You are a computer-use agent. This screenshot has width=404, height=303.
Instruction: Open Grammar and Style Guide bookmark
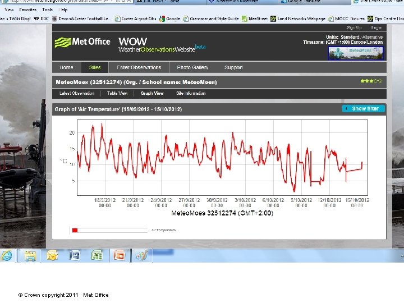coord(211,19)
